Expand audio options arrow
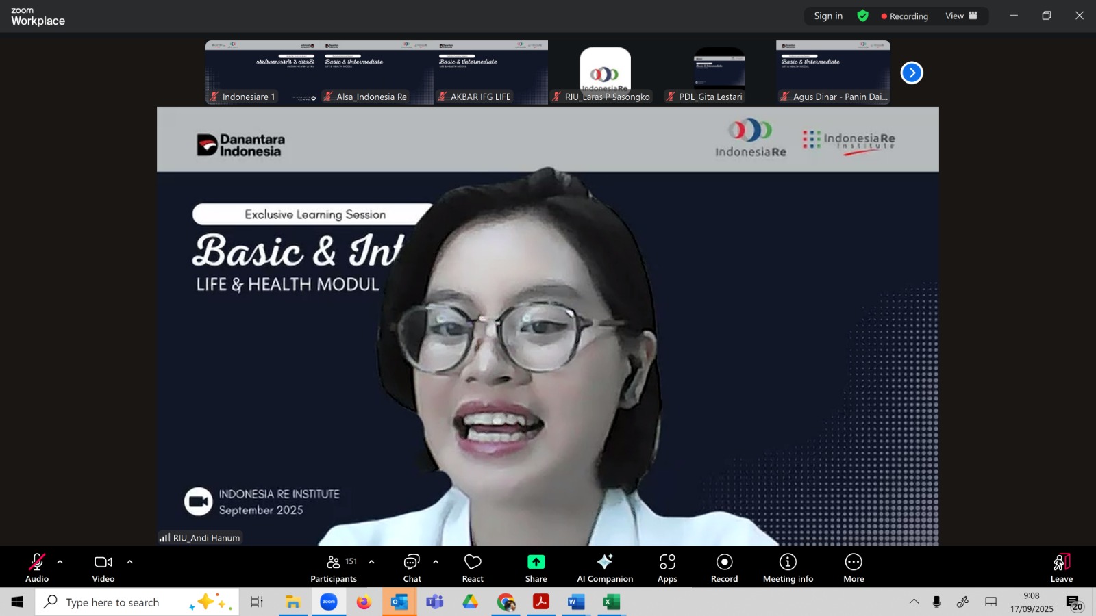The width and height of the screenshot is (1096, 616). click(60, 562)
